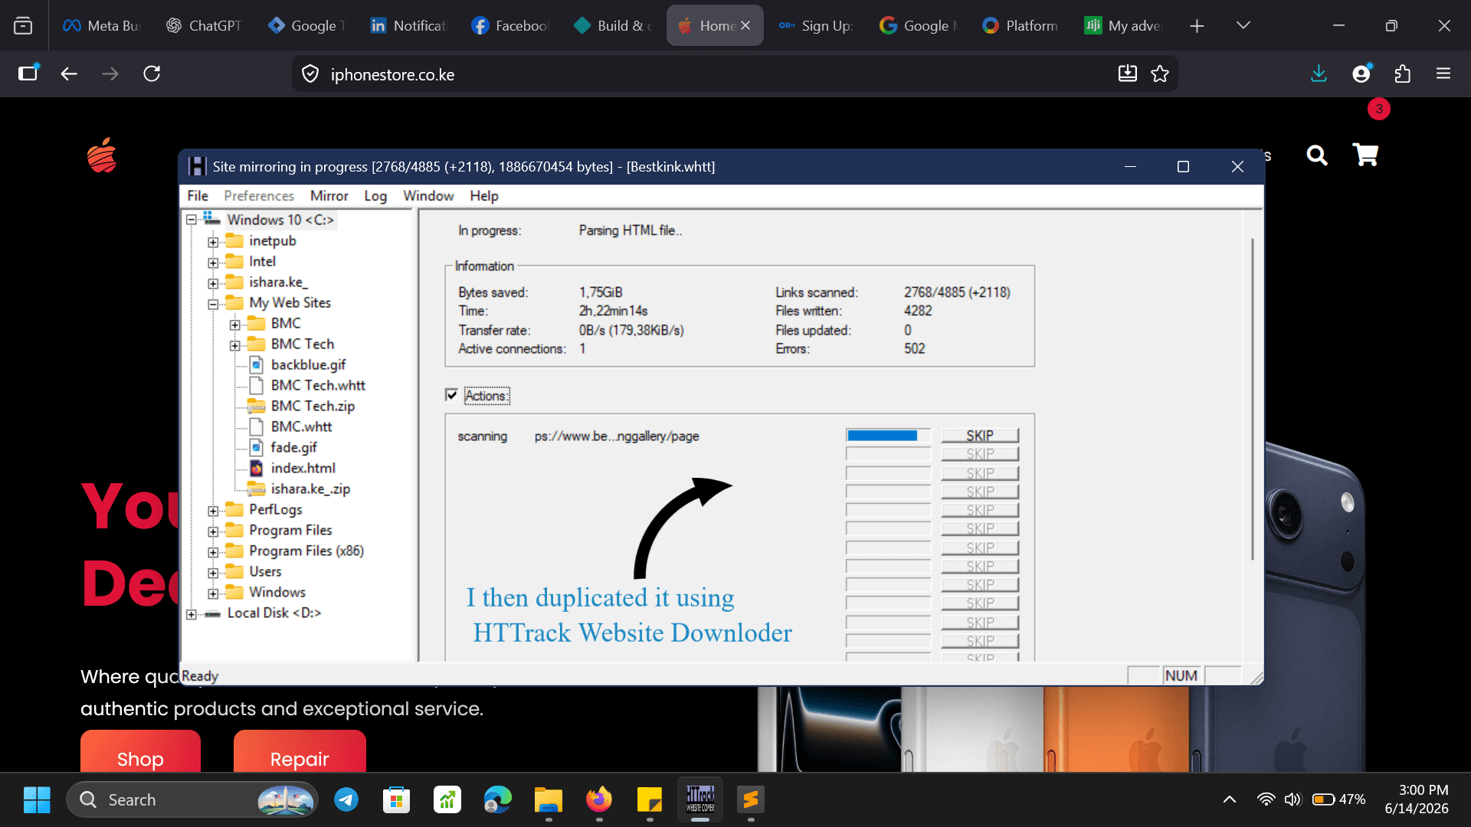Open the Mirror menu

click(329, 196)
